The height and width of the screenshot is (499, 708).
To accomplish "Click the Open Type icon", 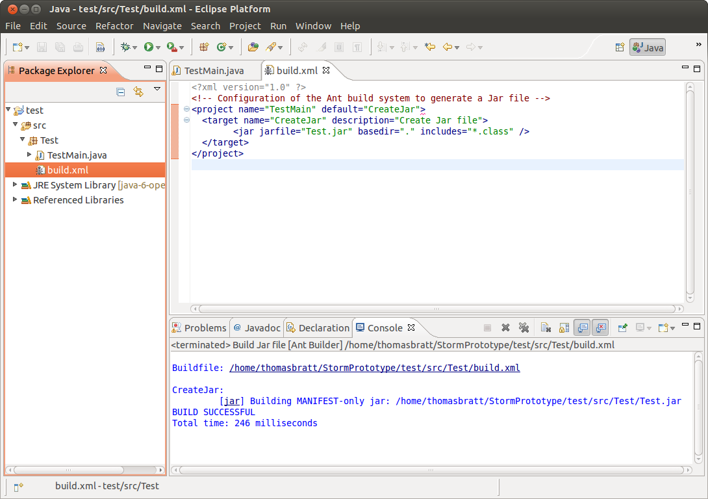I will [x=253, y=47].
